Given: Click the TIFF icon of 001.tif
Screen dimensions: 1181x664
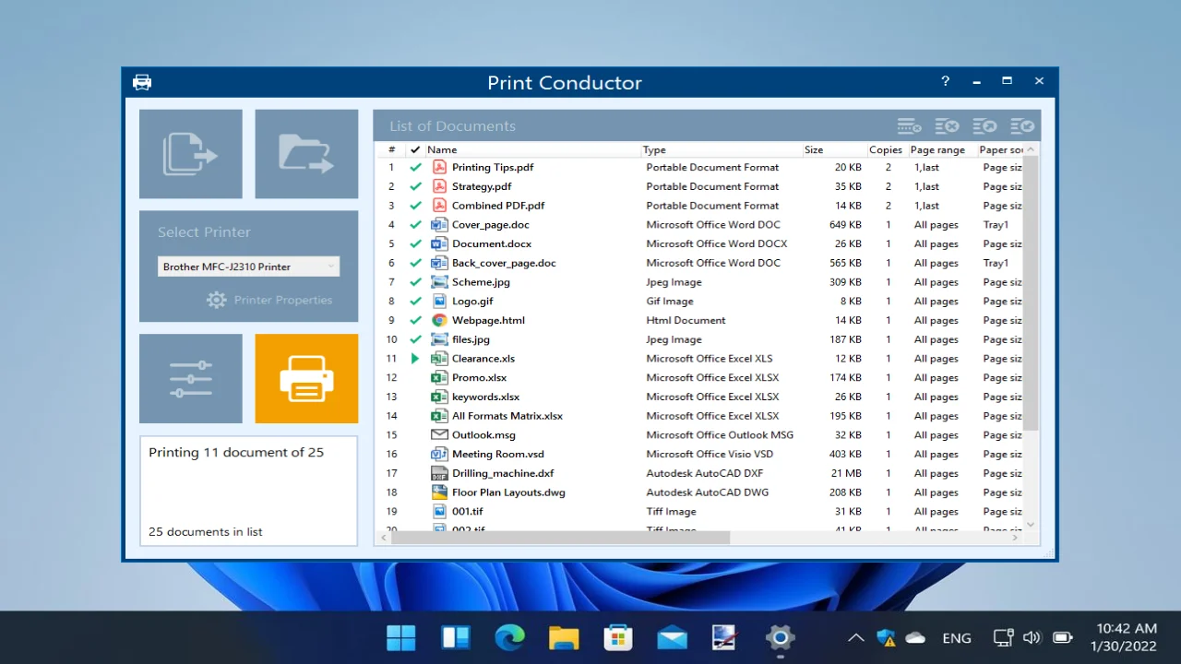Looking at the screenshot, I should (x=439, y=511).
